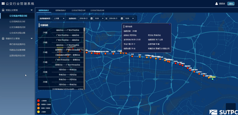Image resolution: width=238 pixels, height=115 pixels.
Task: Open the end time 10:09 dropdown
Action: tap(129, 18)
